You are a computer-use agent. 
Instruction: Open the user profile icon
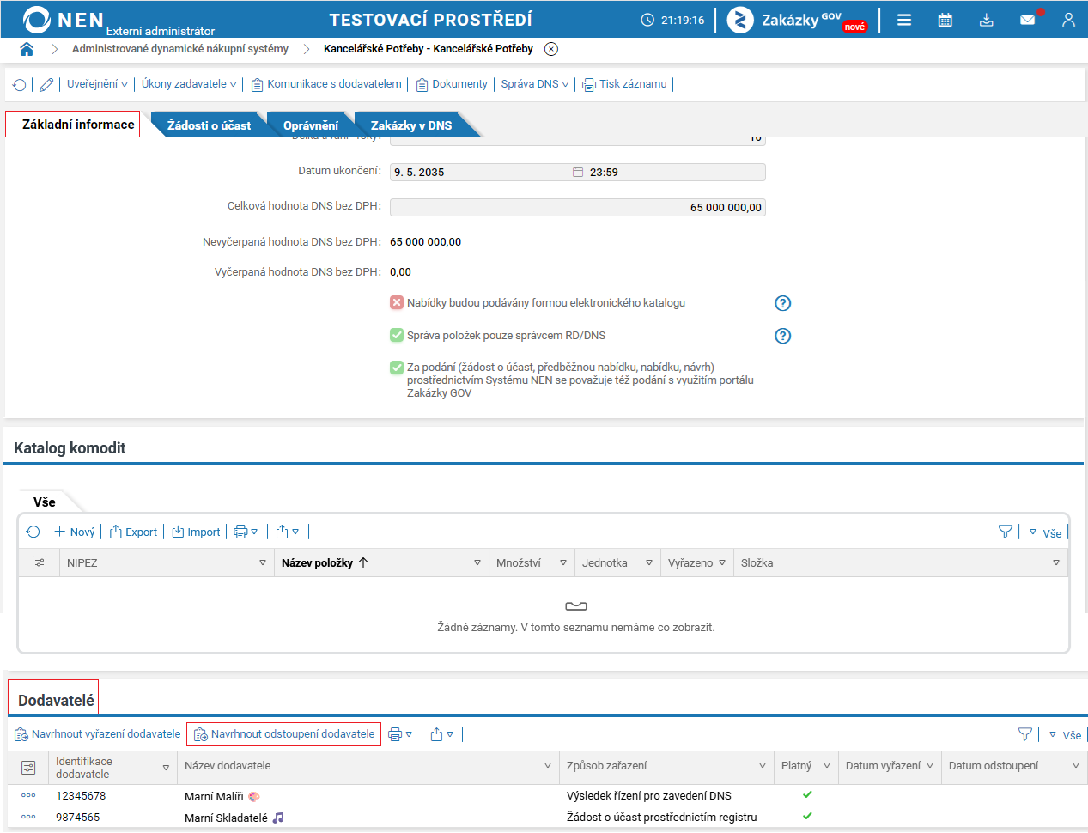[1068, 20]
